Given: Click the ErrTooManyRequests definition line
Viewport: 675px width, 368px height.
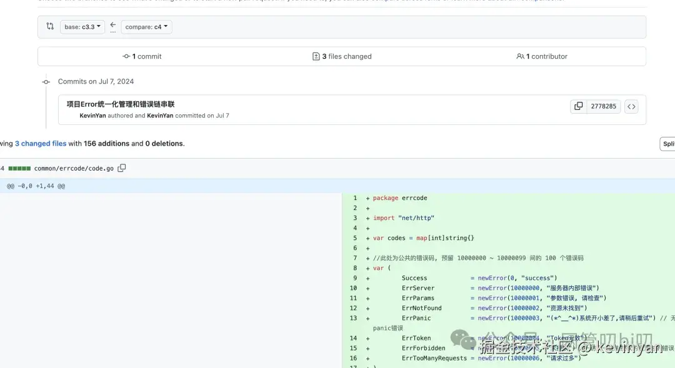Looking at the screenshot, I should point(492,358).
